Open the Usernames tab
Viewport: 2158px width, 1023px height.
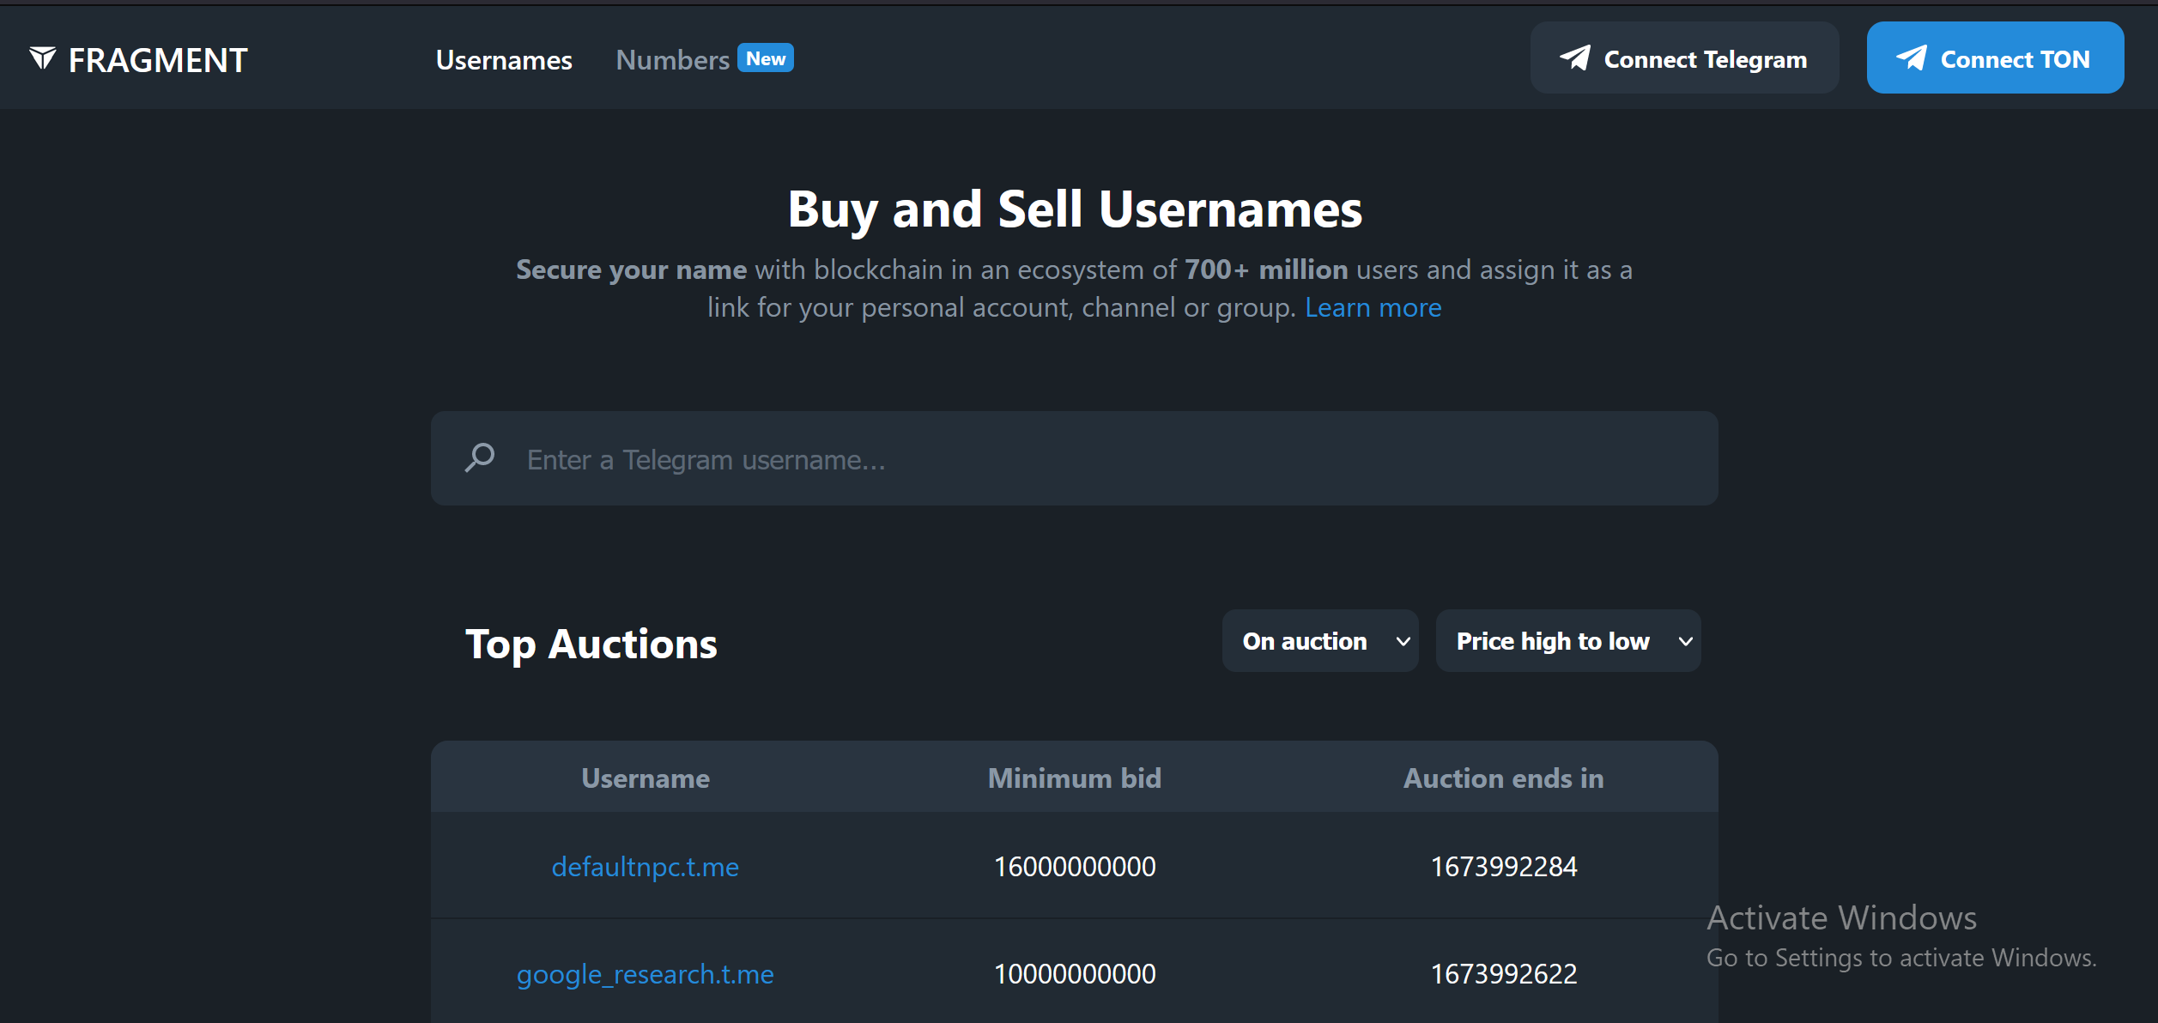coord(504,60)
